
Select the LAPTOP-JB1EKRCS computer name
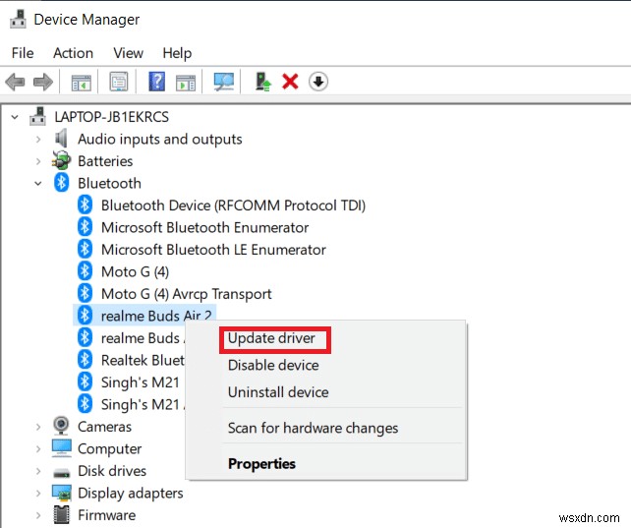pos(111,117)
